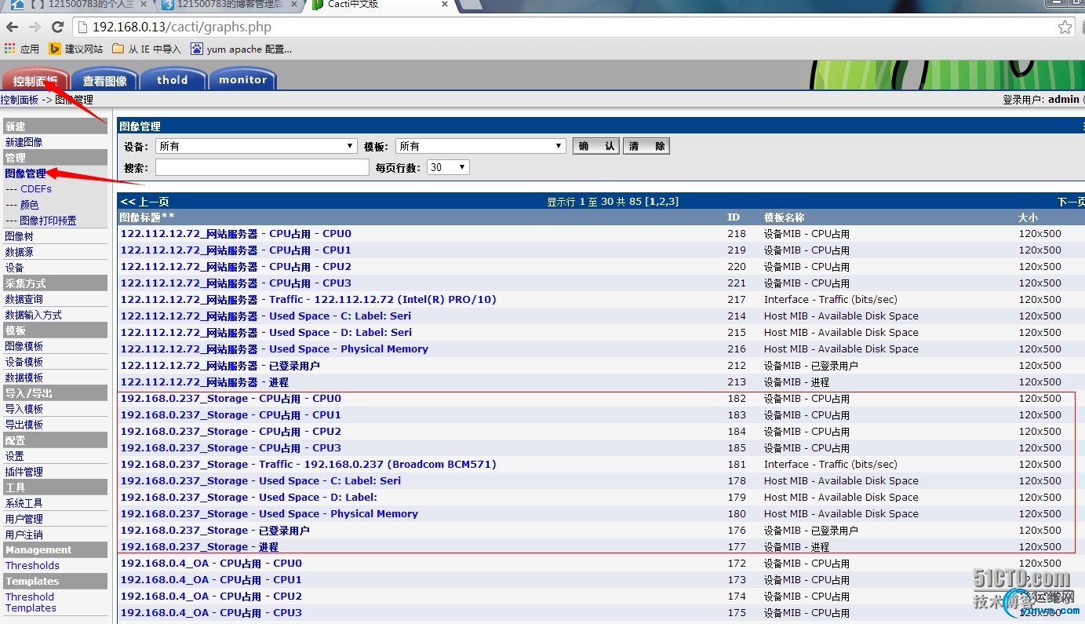The image size is (1085, 624).
Task: Open the 从 IE 中导入 bookmarks folder
Action: (x=147, y=49)
